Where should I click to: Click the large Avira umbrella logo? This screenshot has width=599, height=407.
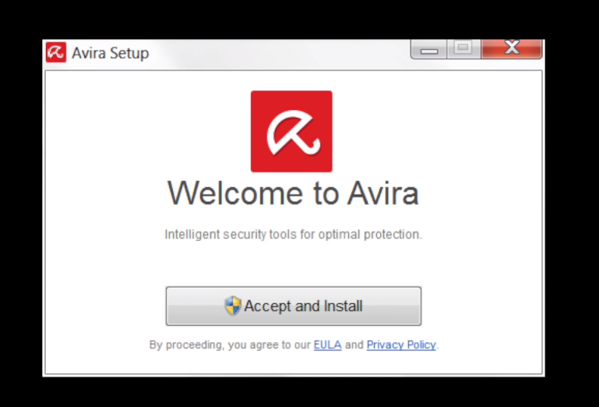pos(291,131)
